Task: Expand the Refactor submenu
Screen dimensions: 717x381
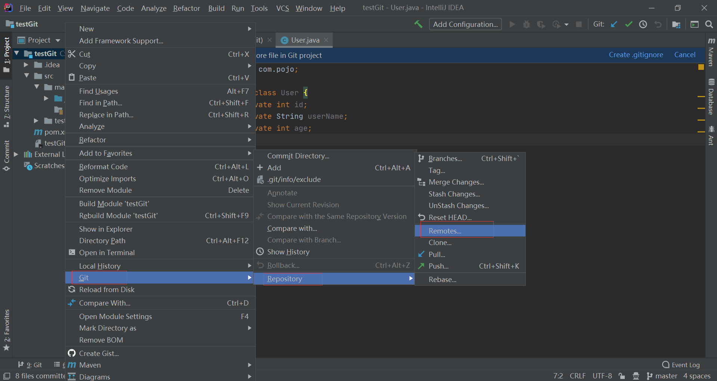Action: (x=160, y=140)
